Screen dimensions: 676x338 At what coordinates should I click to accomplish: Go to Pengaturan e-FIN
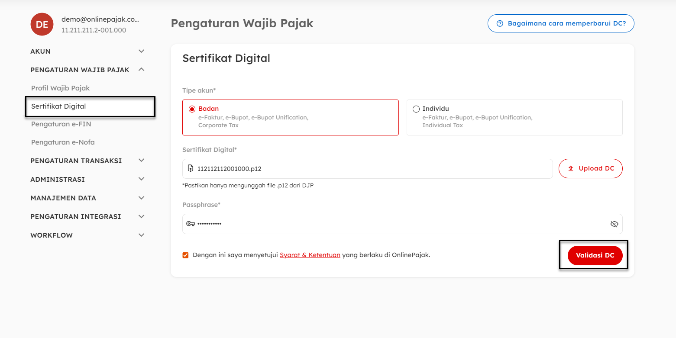click(61, 124)
